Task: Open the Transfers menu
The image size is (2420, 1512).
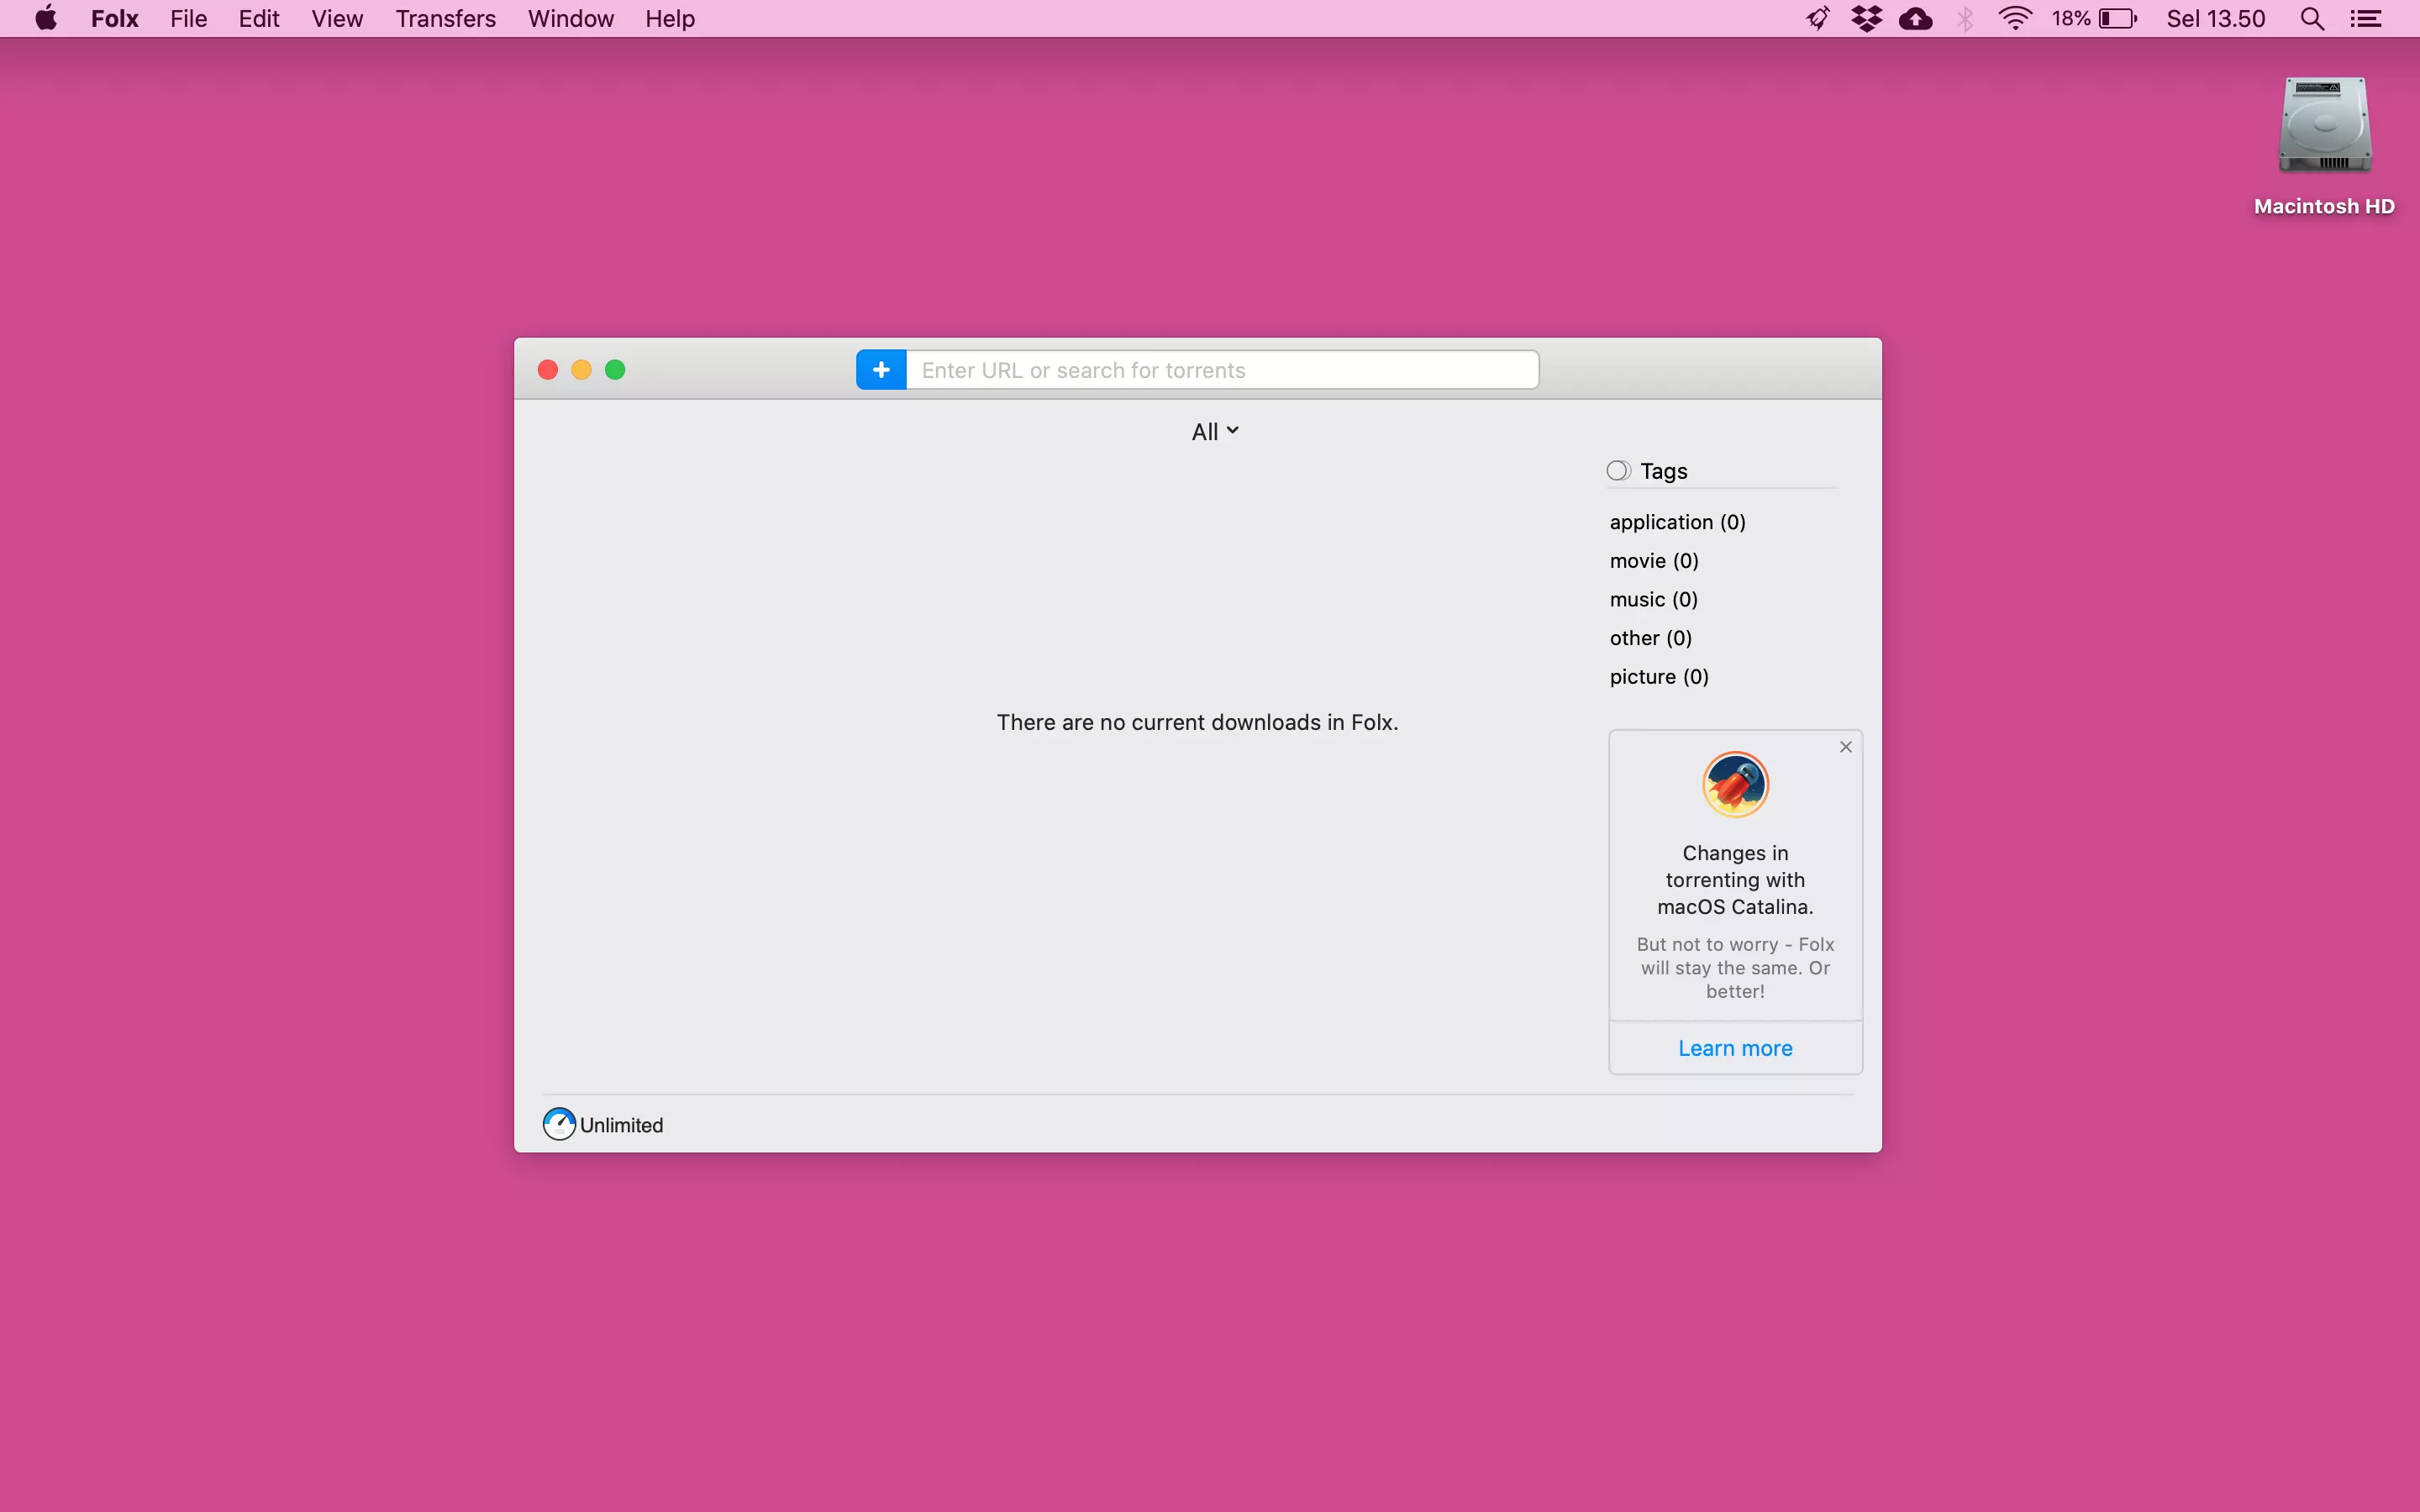Action: pos(445,19)
